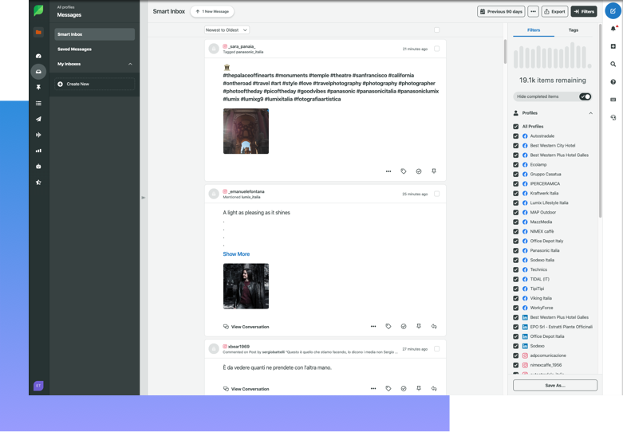Open Saved Messages in the sidebar
This screenshot has width=623, height=432.
(74, 49)
